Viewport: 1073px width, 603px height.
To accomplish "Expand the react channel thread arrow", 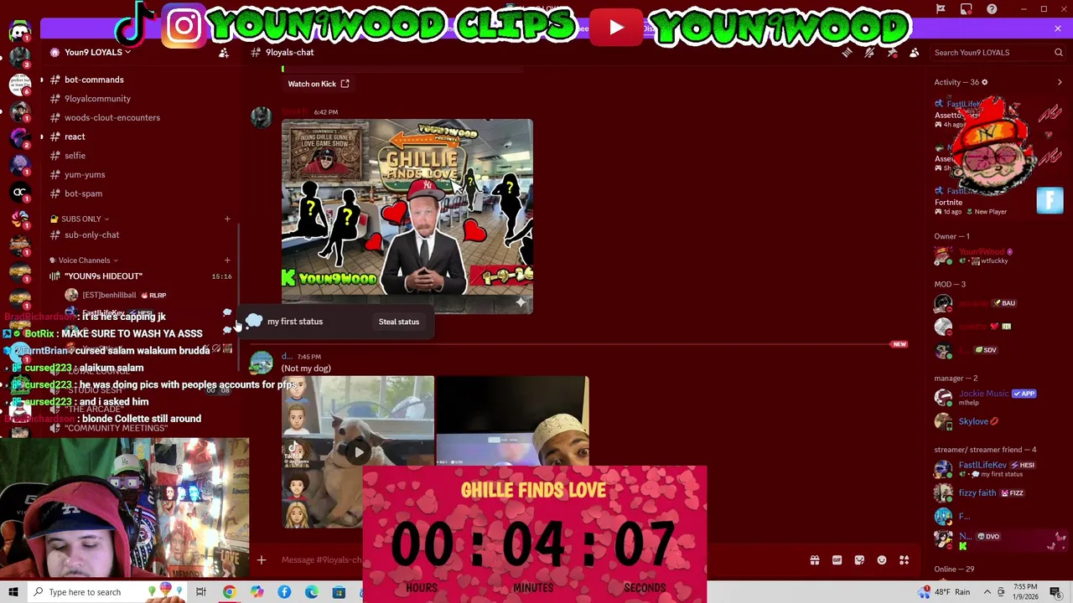I will click(41, 137).
